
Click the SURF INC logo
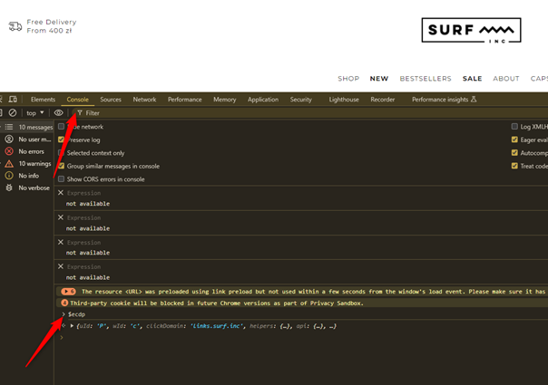(472, 31)
